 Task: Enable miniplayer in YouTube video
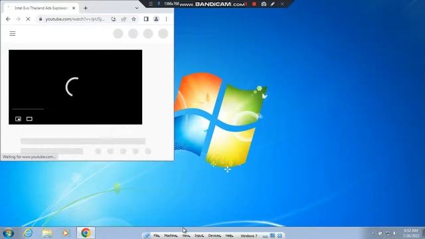click(18, 119)
